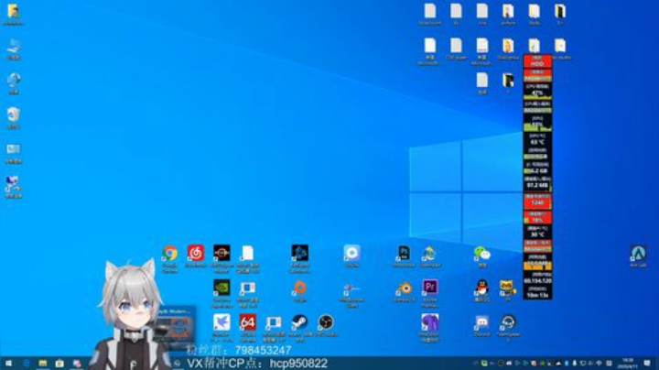Image resolution: width=659 pixels, height=370 pixels.
Task: Open the Recycle Bin desktop icon
Action: tap(14, 114)
